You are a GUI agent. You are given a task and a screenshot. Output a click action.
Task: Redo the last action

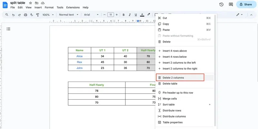pyautogui.click(x=19, y=15)
